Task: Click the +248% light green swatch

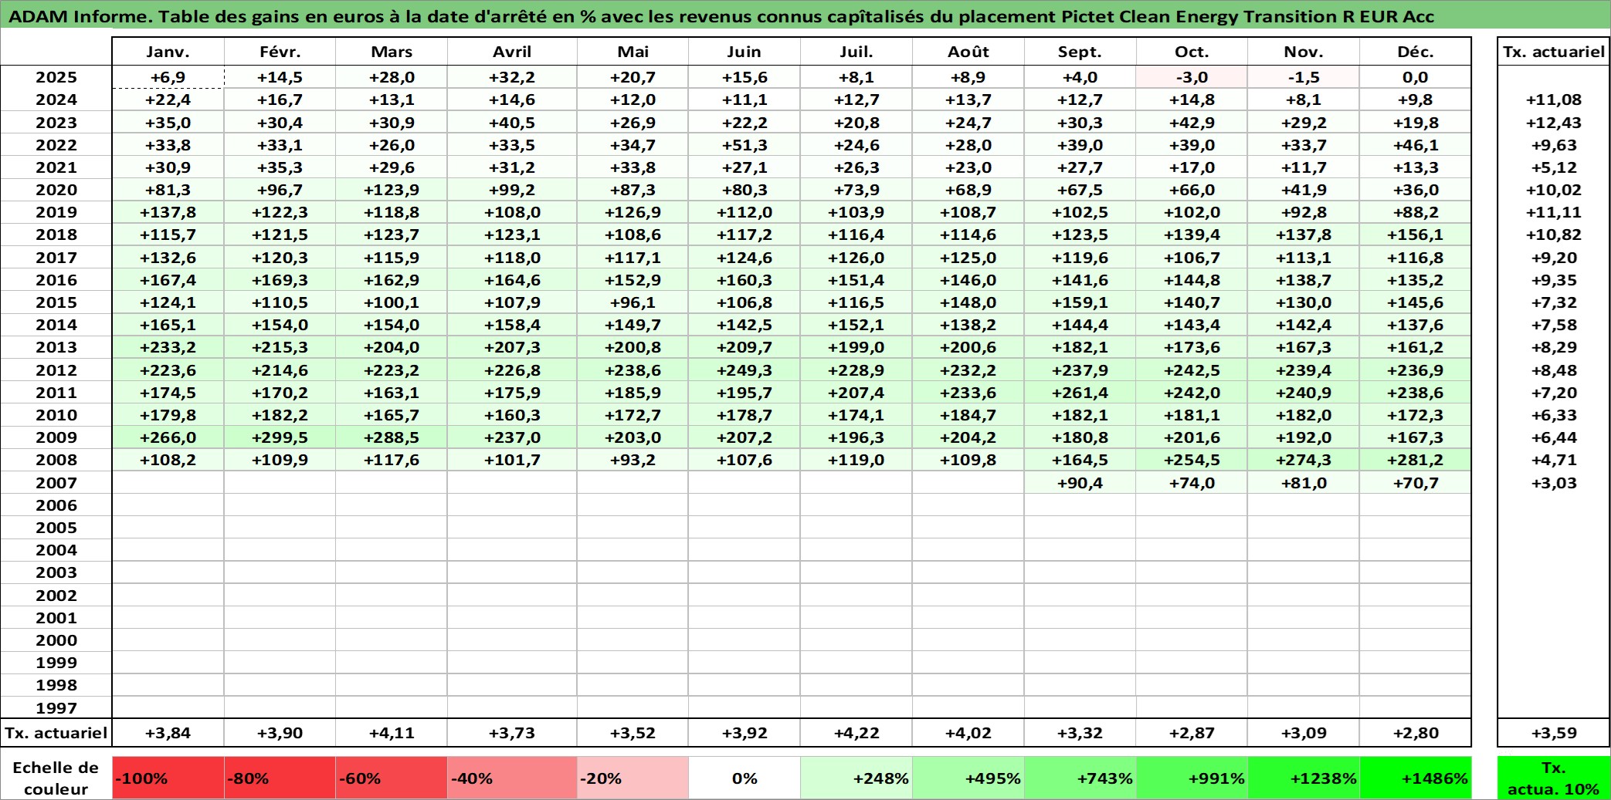Action: coord(856,778)
